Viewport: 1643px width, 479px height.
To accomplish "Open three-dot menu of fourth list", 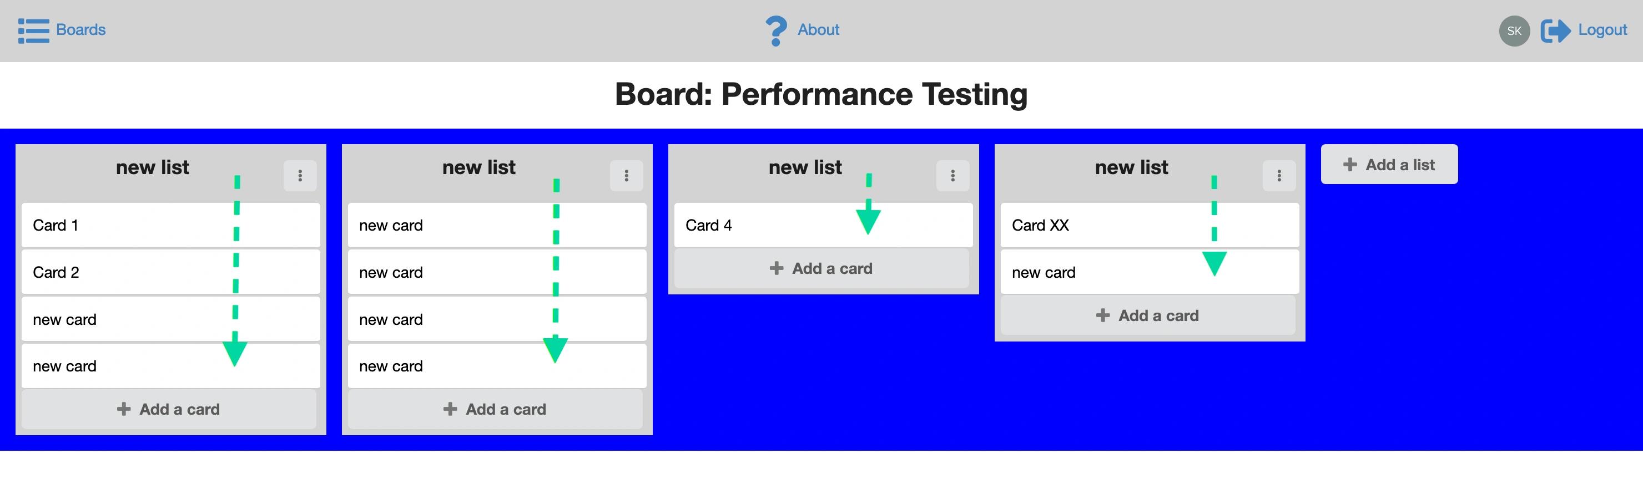I will point(1279,175).
